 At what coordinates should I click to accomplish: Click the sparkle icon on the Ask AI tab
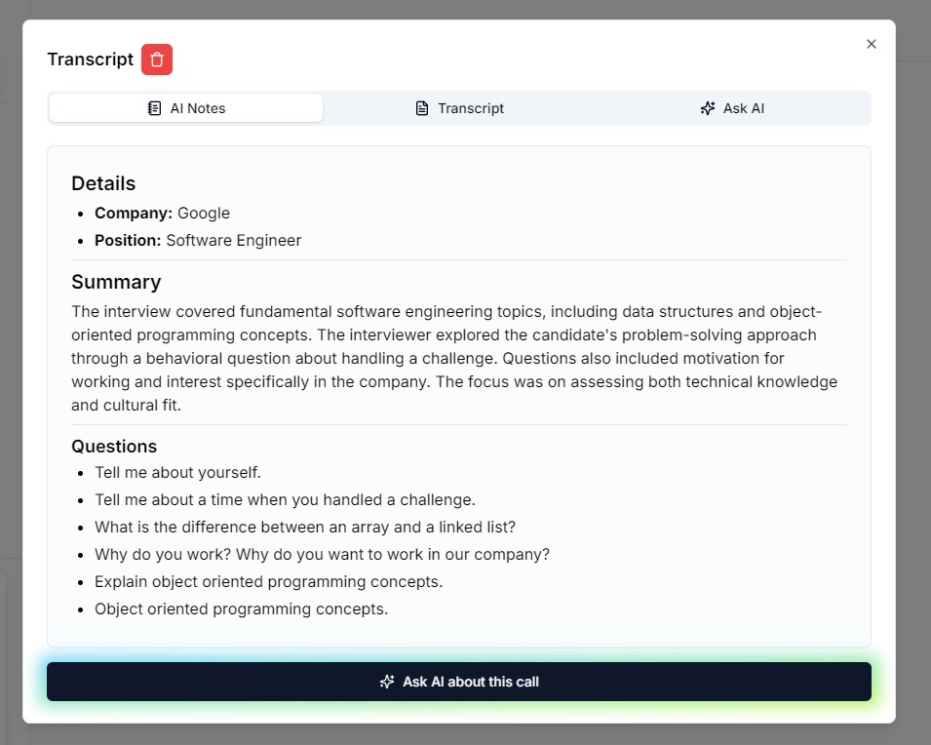click(x=707, y=107)
